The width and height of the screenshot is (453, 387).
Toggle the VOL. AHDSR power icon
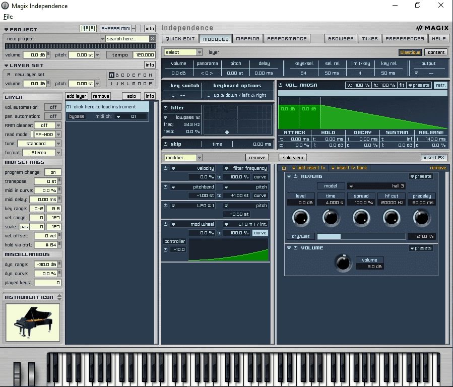pyautogui.click(x=280, y=85)
